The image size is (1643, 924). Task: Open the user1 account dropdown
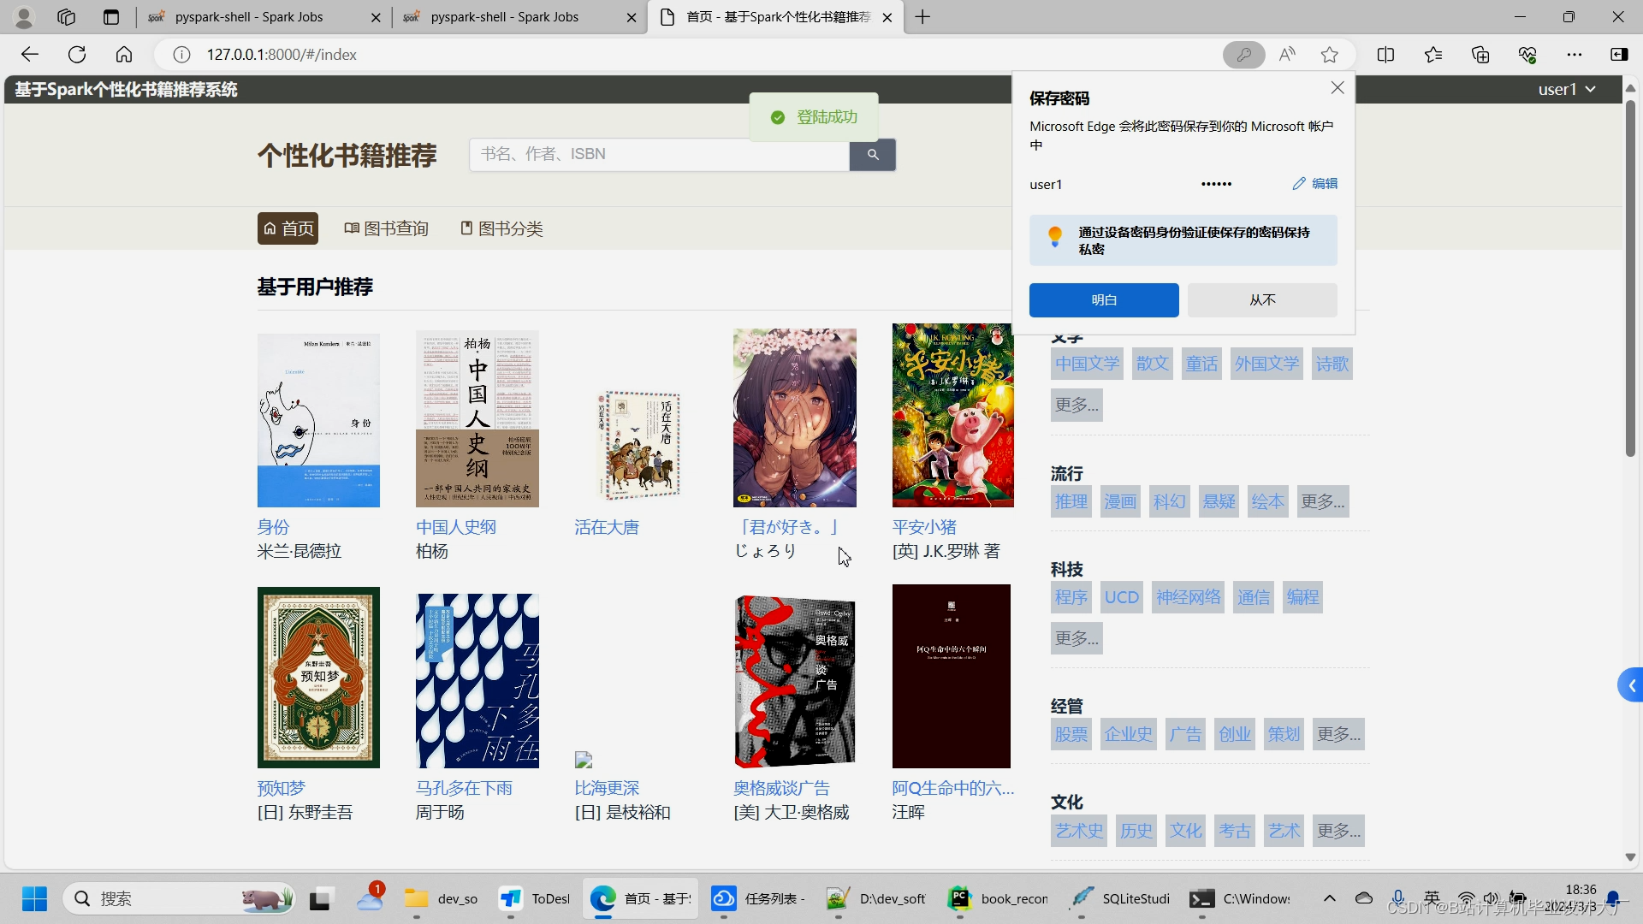point(1567,89)
